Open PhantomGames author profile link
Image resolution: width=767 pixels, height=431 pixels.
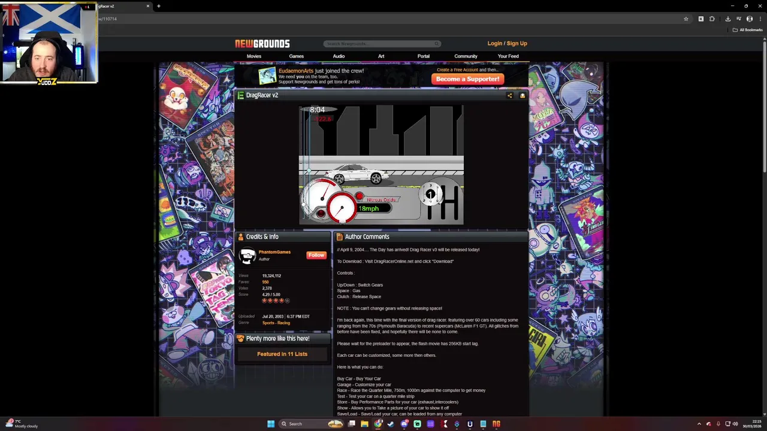click(x=274, y=252)
